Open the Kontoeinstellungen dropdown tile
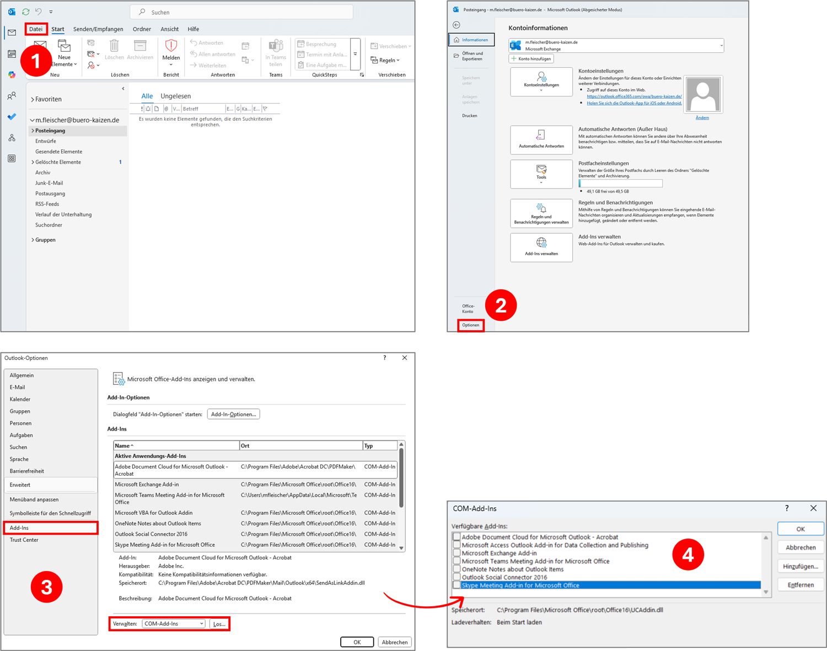 pos(541,82)
